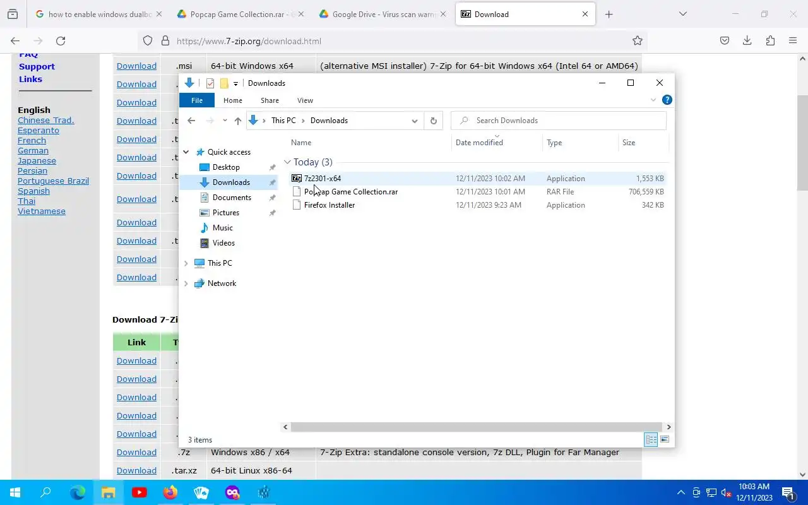Open address bar history dropdown
Image resolution: width=808 pixels, height=505 pixels.
(x=415, y=121)
